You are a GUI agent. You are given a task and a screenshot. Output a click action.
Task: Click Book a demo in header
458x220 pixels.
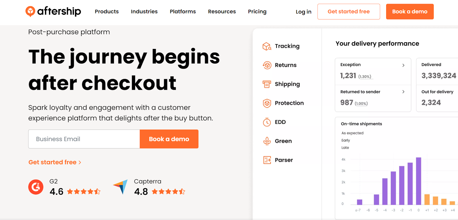(410, 11)
